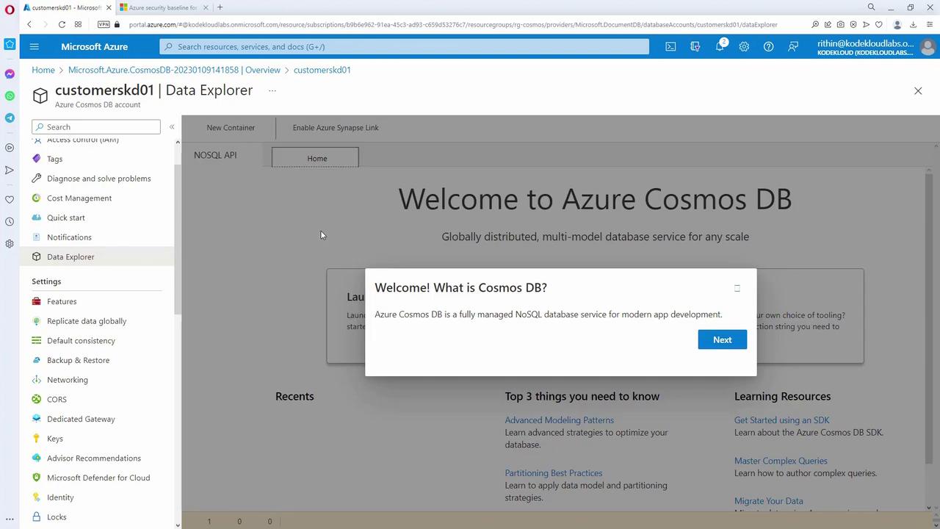Close the welcome dialog with the X
940x529 pixels.
point(737,288)
